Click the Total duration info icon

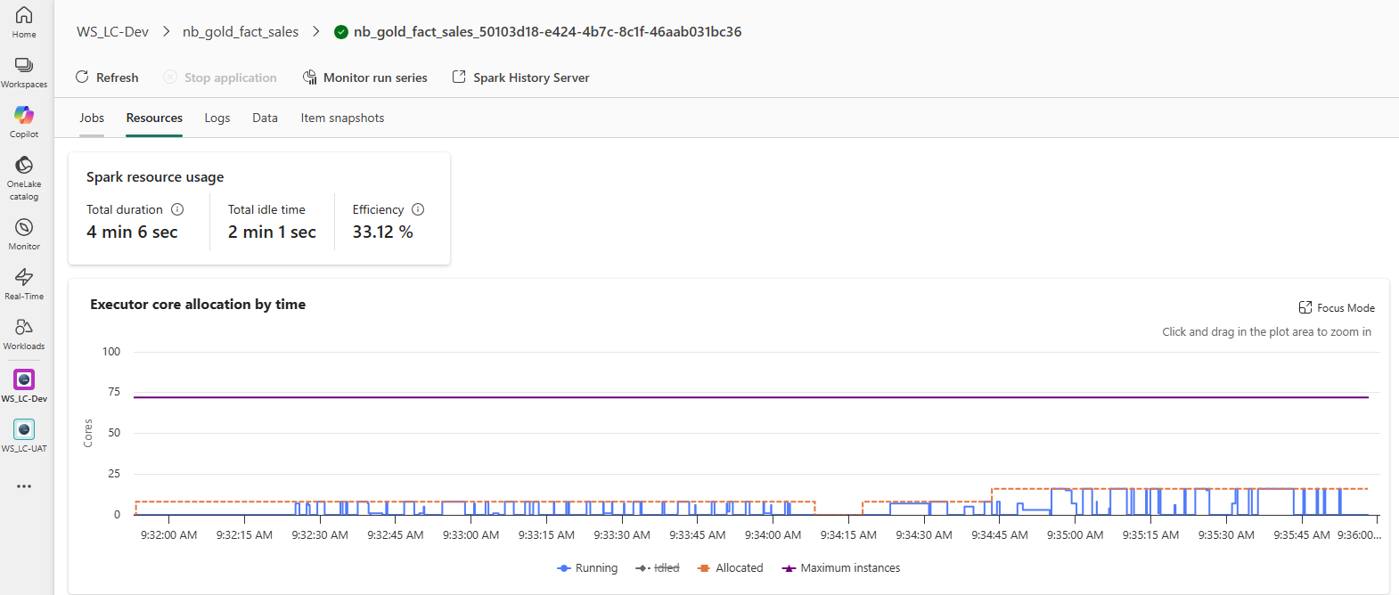(177, 209)
